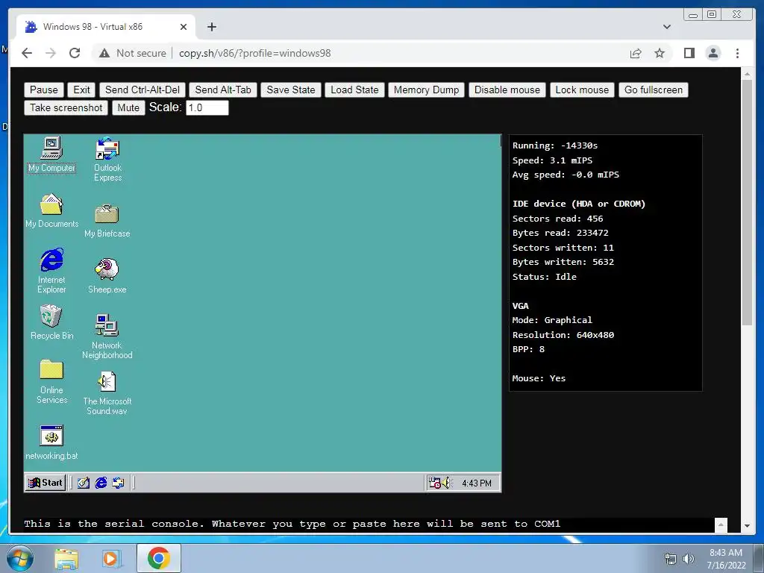Screen dimensions: 764x573
Task: Click the Windows 98 volume tray icon
Action: [x=446, y=483]
